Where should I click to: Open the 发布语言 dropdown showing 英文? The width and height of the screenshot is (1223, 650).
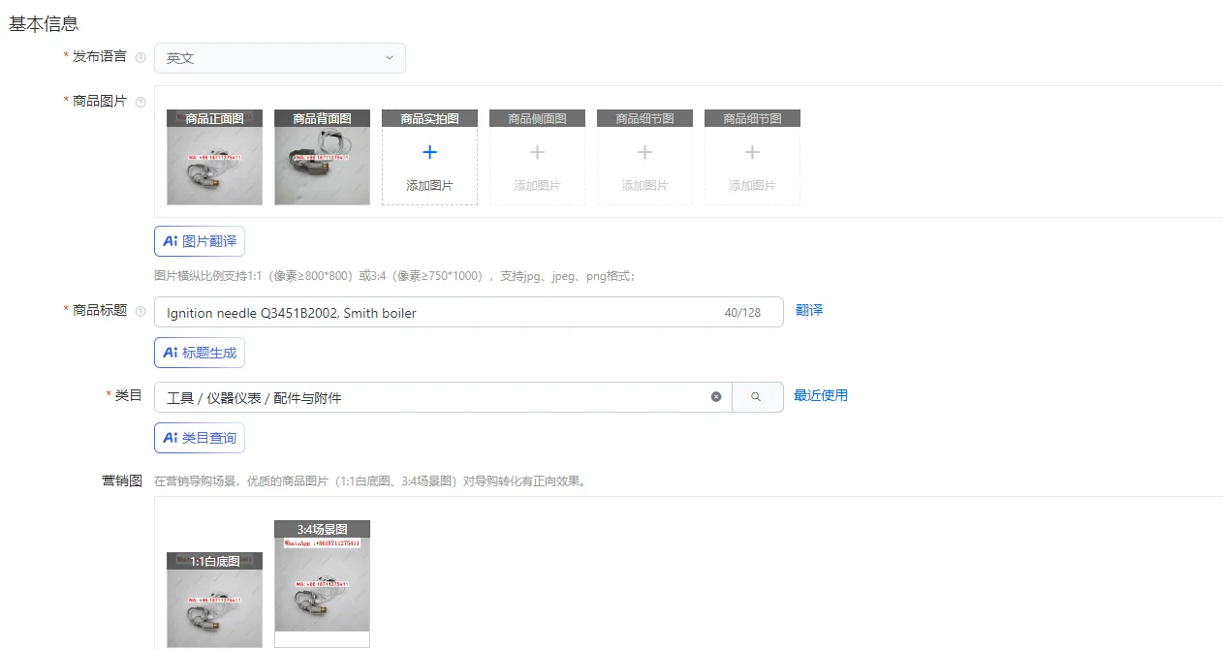(279, 58)
